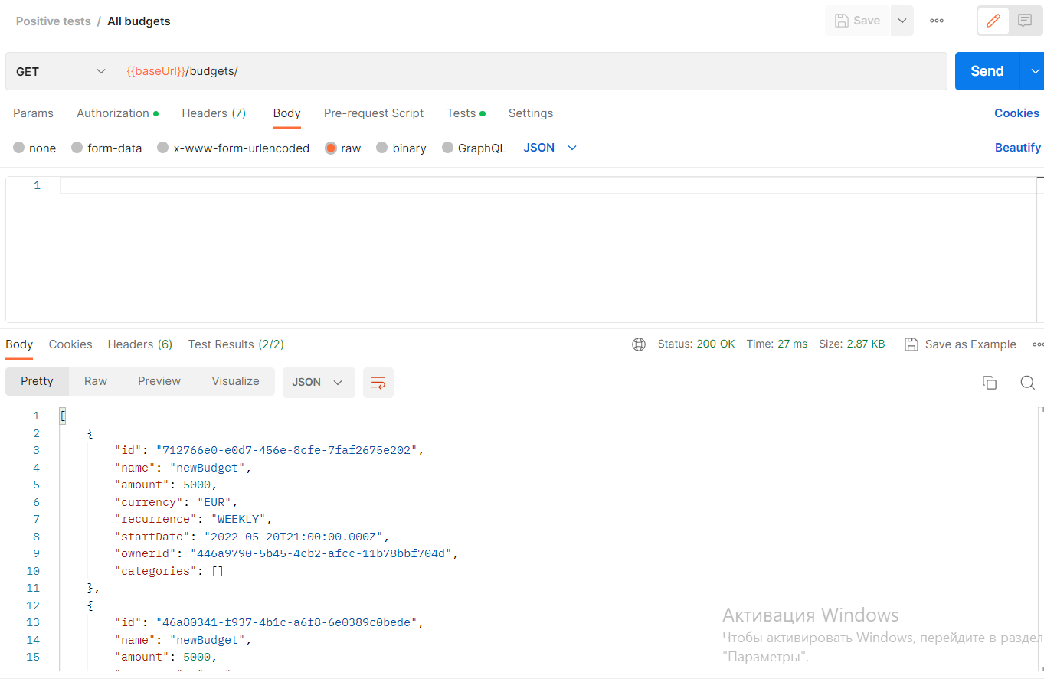Click the Send button
This screenshot has height=682, width=1044.
coord(987,70)
